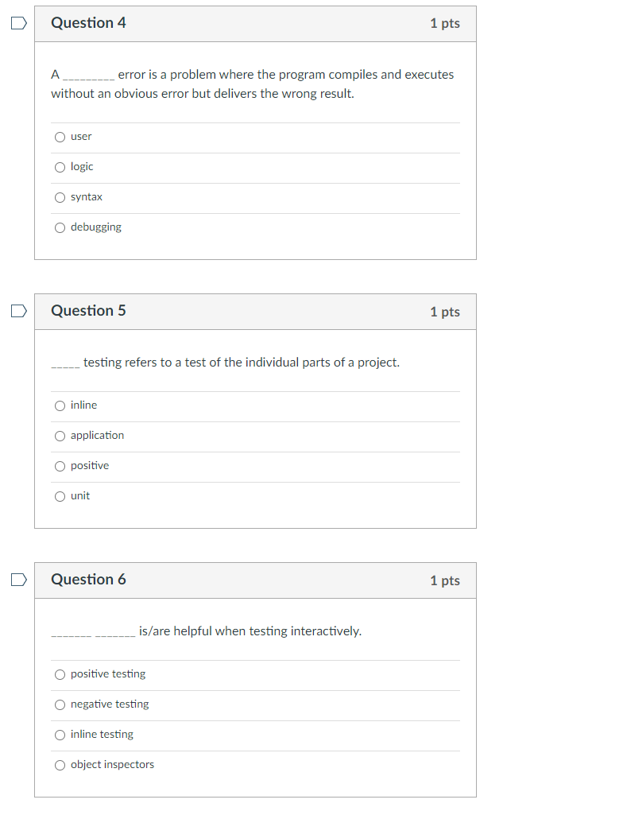Screen dimensions: 623x815
Task: Click the Question 6 header title
Action: point(88,580)
